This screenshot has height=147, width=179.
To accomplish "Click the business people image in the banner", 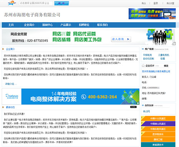I will pos(159,36).
